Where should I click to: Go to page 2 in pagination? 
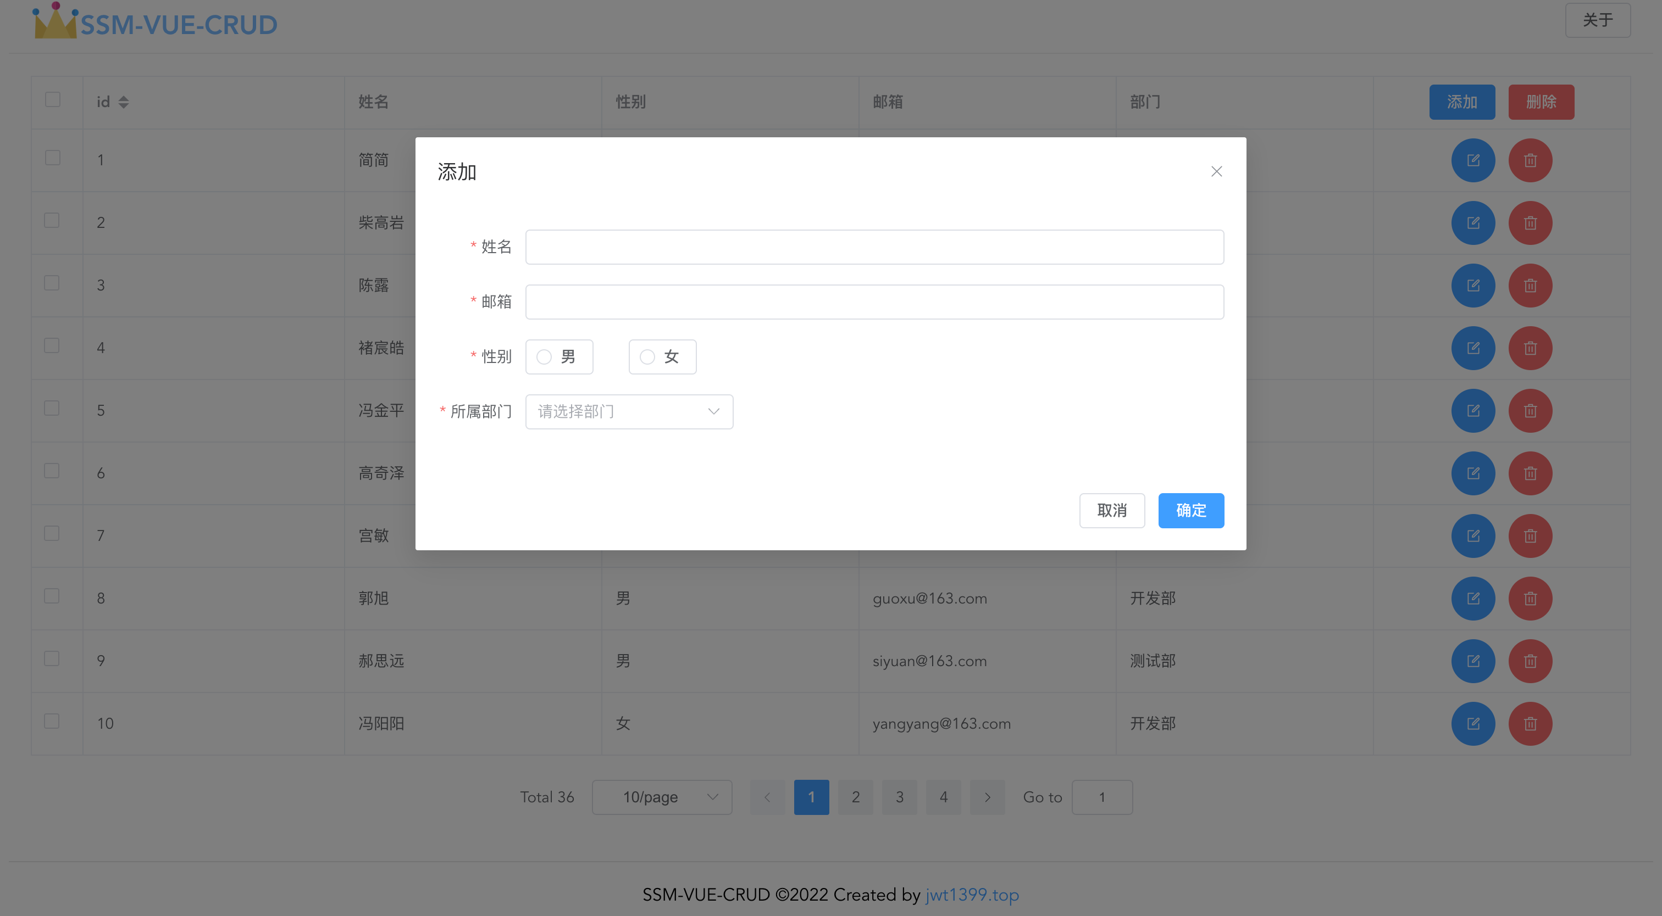pos(856,797)
